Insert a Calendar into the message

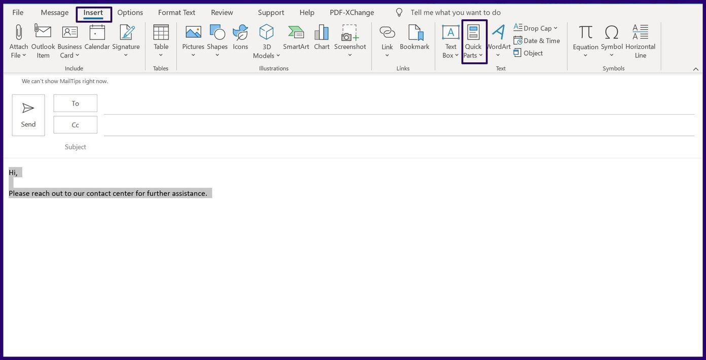tap(97, 38)
